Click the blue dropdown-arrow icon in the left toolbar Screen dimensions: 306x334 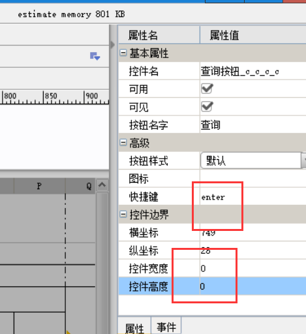95,56
